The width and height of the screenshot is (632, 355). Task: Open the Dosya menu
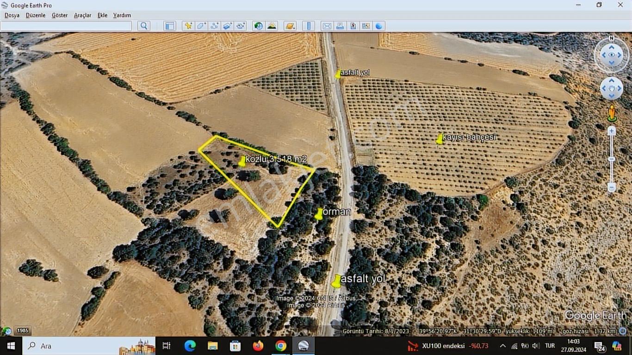(12, 15)
